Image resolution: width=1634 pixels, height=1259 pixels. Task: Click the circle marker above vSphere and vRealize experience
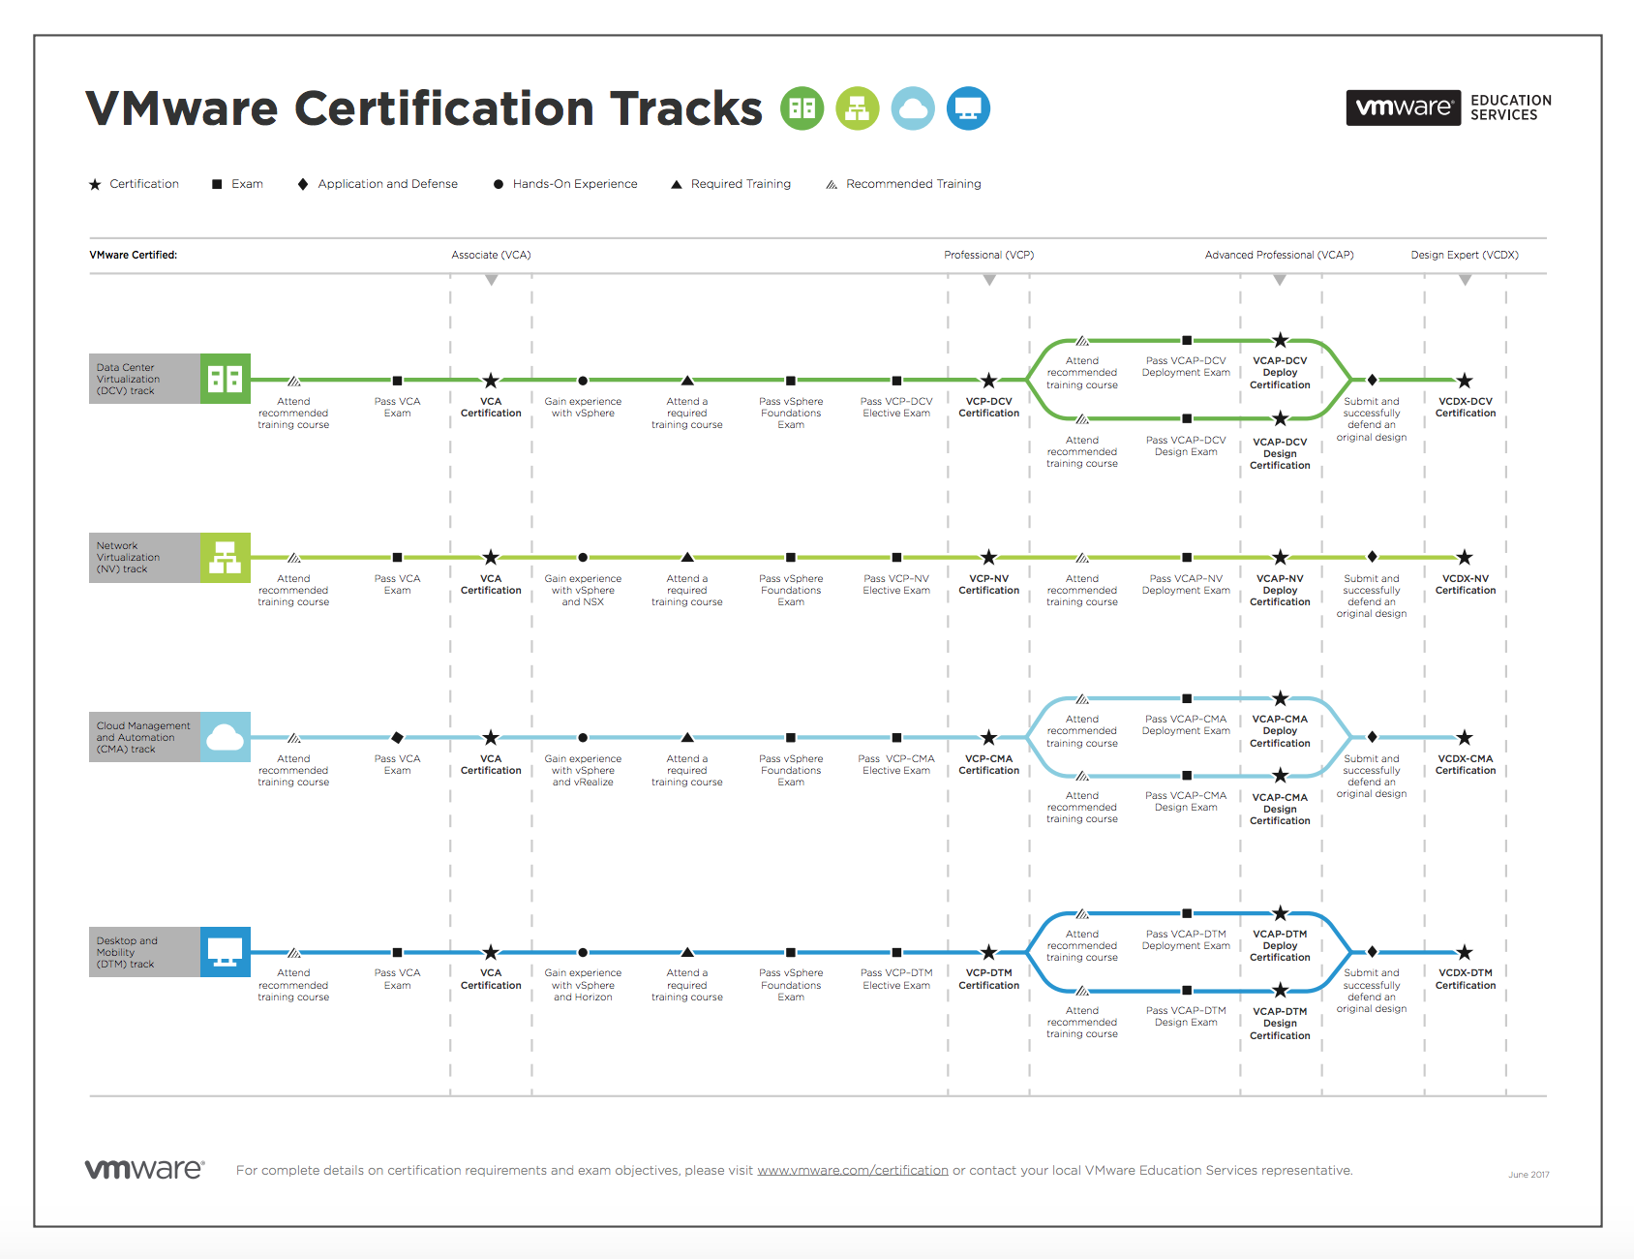click(x=583, y=738)
